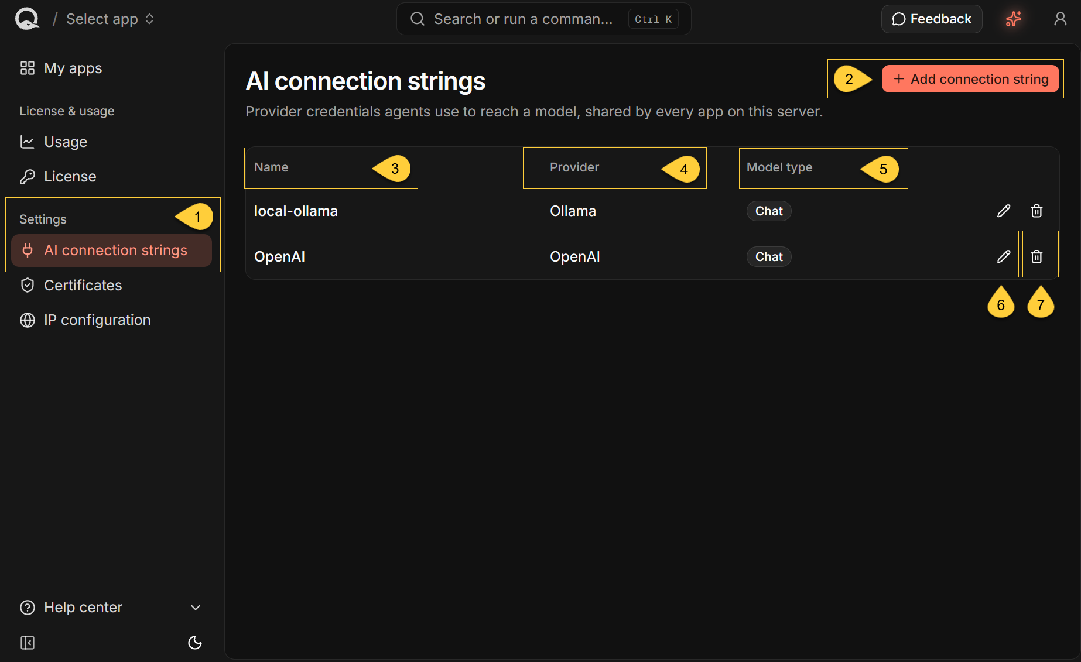Screen dimensions: 1081x662
Task: Delete the OpenAI connection string
Action: pyautogui.click(x=1036, y=256)
